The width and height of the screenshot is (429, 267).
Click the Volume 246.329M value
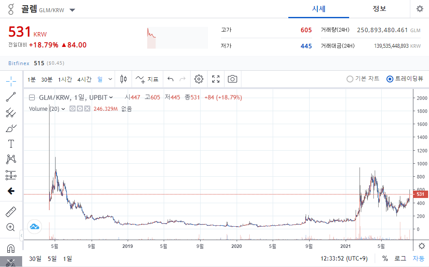tap(106, 109)
